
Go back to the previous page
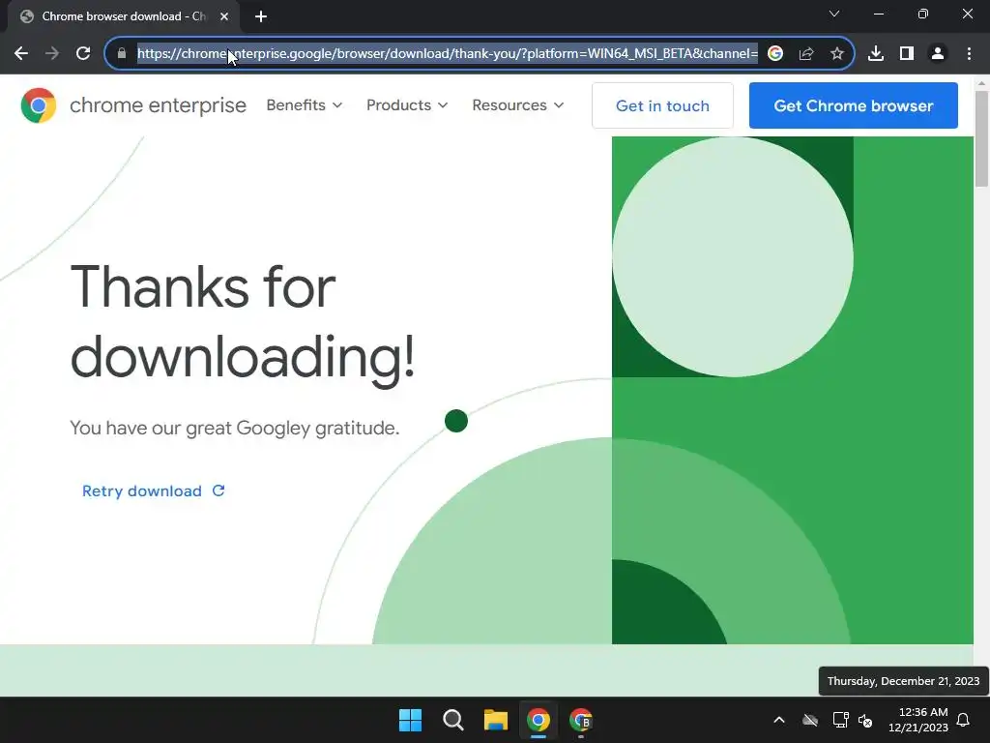click(21, 53)
